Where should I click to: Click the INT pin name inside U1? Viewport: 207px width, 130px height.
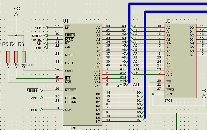pyautogui.click(x=68, y=78)
